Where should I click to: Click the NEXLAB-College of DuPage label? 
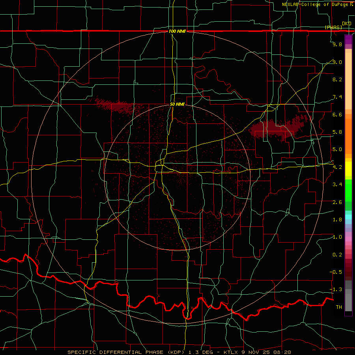pos(316,4)
